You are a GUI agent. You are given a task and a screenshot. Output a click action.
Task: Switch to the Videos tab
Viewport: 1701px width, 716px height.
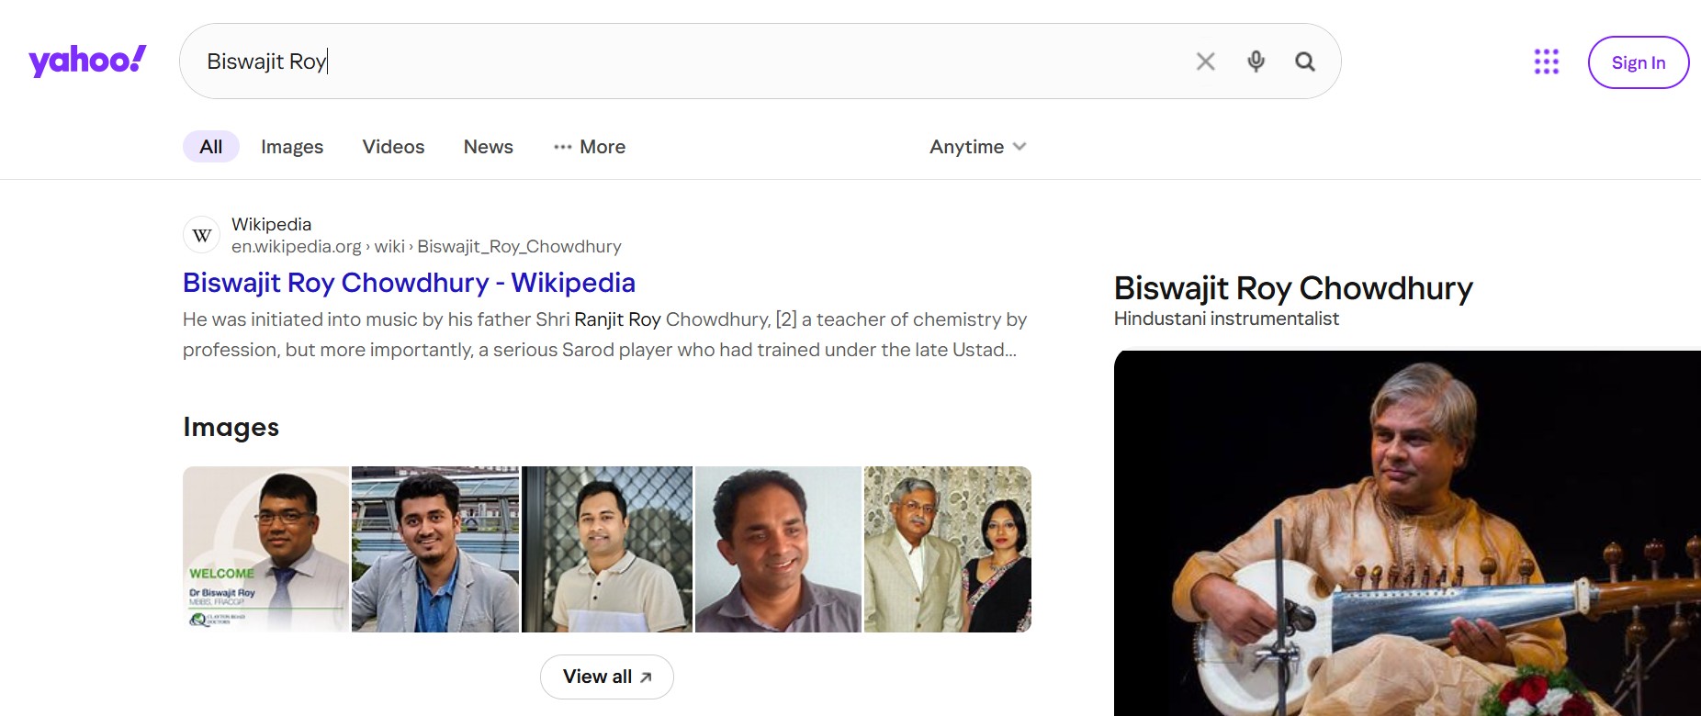point(393,147)
